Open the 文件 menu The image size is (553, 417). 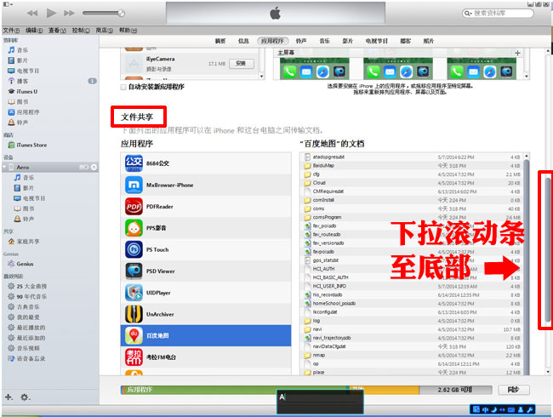tap(11, 31)
